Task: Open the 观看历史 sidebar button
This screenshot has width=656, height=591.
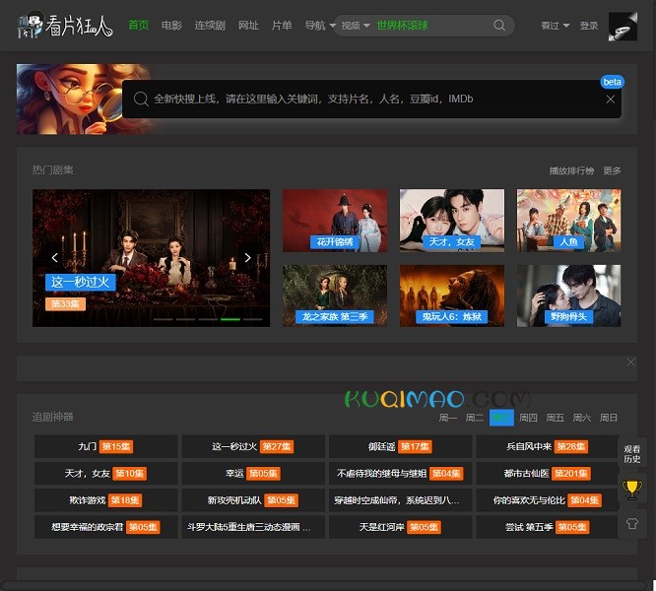Action: tap(631, 454)
